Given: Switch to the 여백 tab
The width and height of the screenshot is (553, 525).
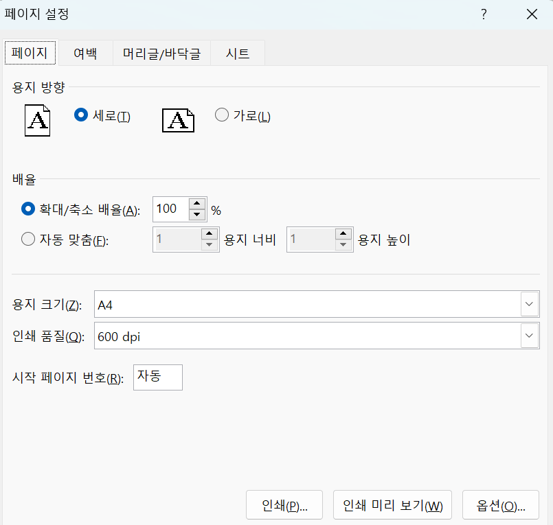Looking at the screenshot, I should tap(84, 52).
